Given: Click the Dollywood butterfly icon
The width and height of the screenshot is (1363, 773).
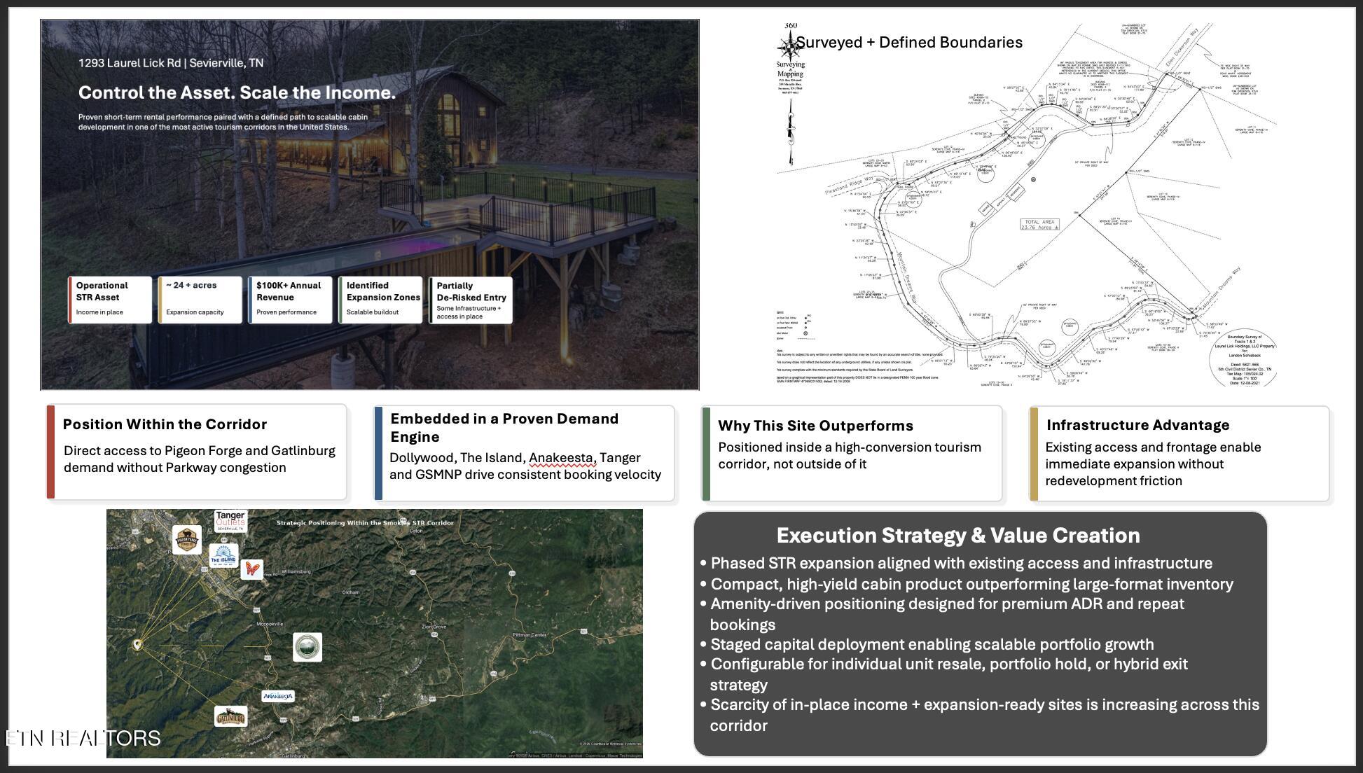Looking at the screenshot, I should [x=251, y=569].
